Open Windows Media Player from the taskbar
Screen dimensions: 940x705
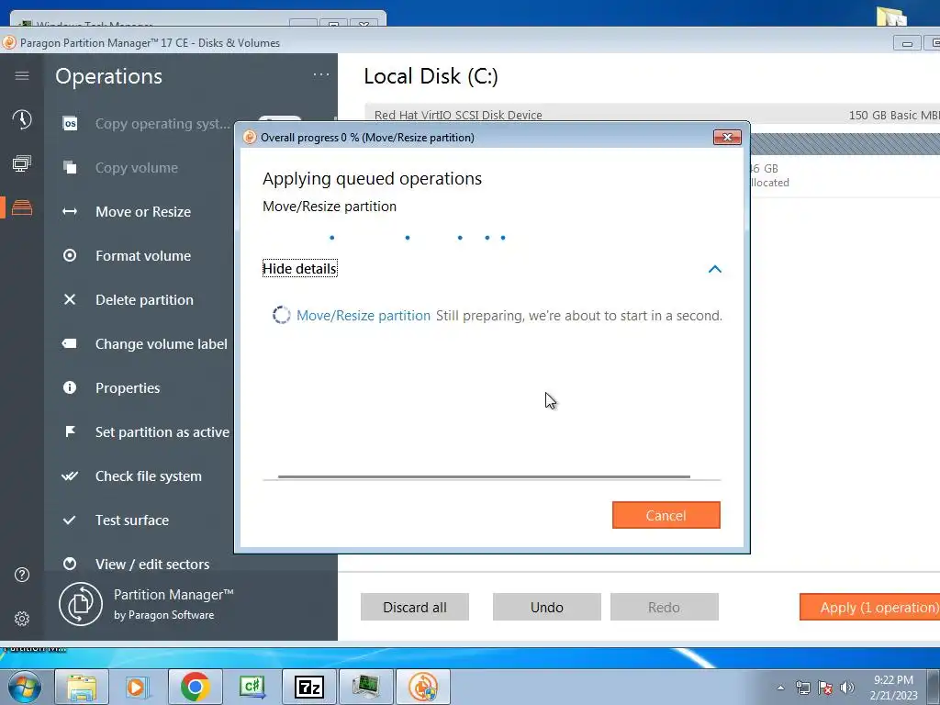pyautogui.click(x=138, y=687)
